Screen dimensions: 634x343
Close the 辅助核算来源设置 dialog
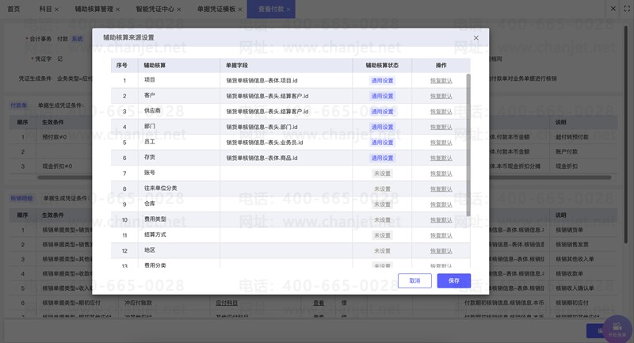coord(476,38)
